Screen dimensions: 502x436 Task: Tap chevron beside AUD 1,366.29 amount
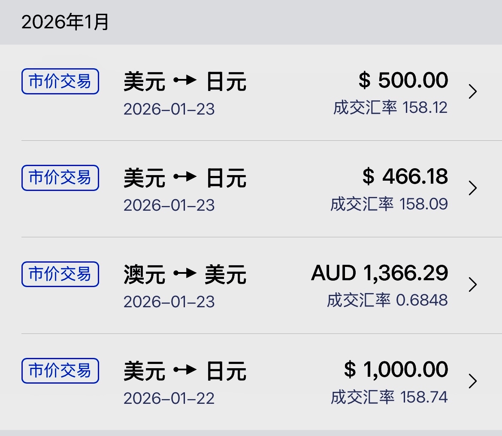click(x=473, y=285)
